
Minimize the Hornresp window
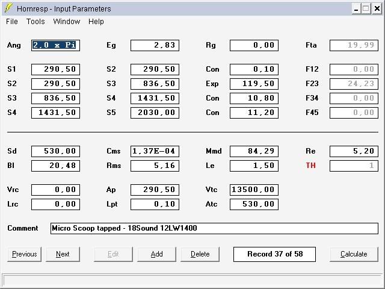pos(356,8)
